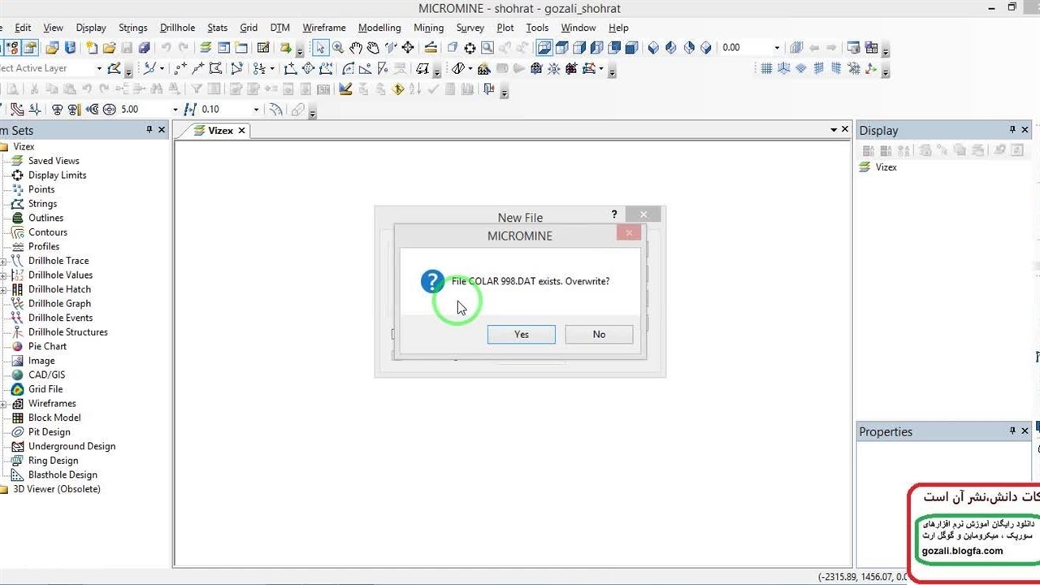This screenshot has width=1040, height=585.
Task: Pin the Display panel with pushpin
Action: pyautogui.click(x=1012, y=130)
